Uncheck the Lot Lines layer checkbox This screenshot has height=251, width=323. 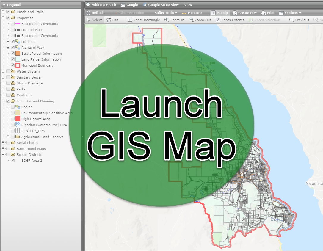pyautogui.click(x=13, y=42)
